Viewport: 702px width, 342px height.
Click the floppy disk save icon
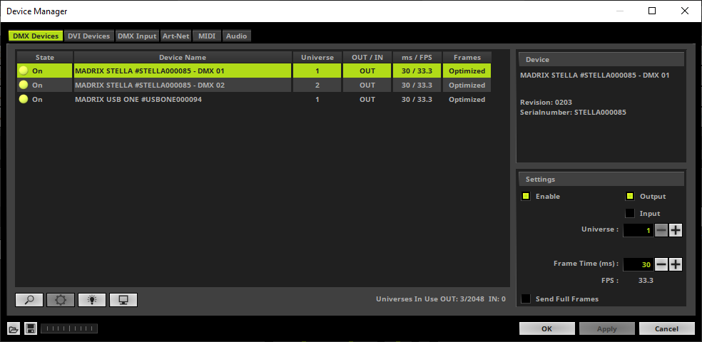point(31,329)
